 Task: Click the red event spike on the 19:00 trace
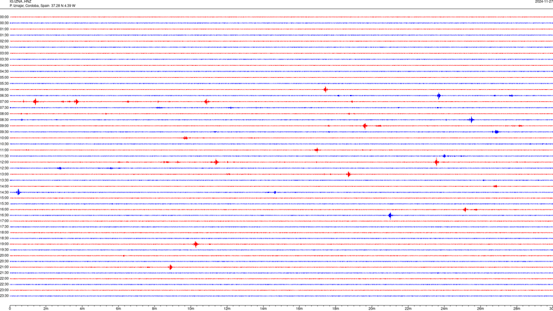(x=196, y=244)
